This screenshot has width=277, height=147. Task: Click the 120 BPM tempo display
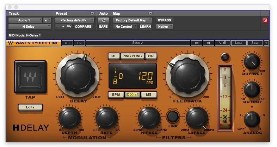pos(146,78)
